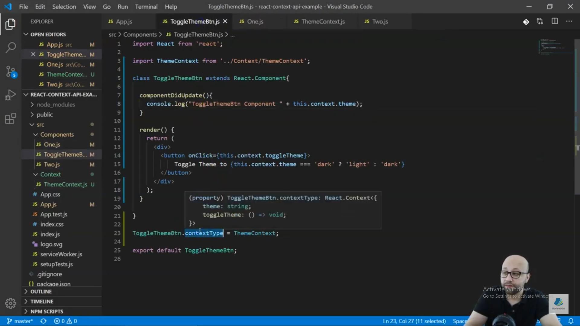The height and width of the screenshot is (326, 580).
Task: Open the View menu
Action: 89,7
